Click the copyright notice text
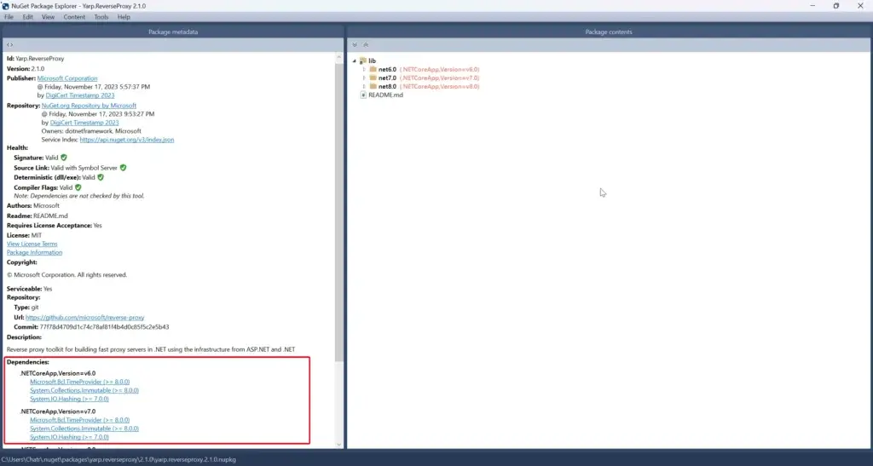This screenshot has width=873, height=466. tap(66, 275)
